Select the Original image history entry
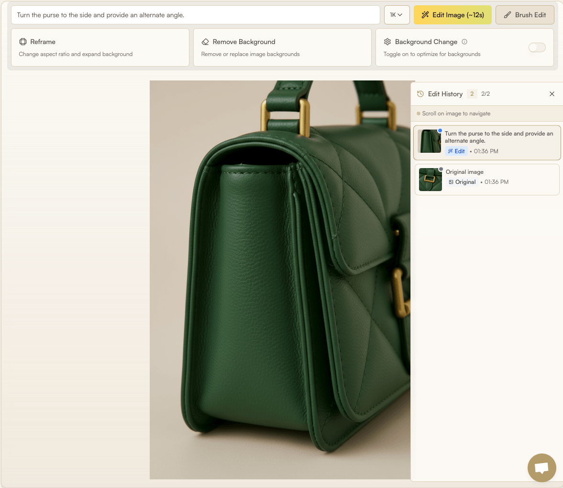 click(x=497, y=180)
